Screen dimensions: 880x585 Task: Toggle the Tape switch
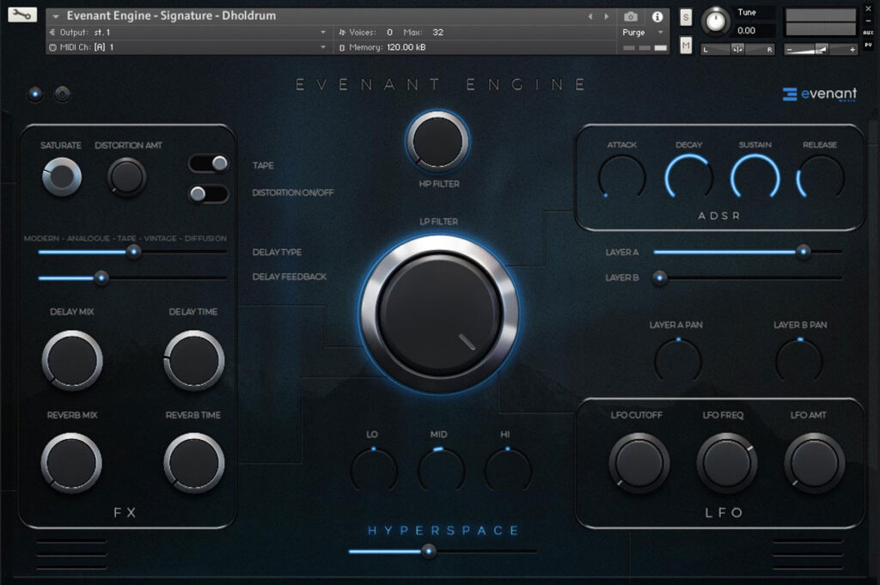tap(210, 164)
